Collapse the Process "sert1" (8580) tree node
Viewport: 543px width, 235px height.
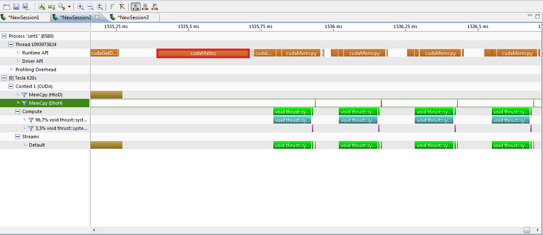[x=4, y=36]
